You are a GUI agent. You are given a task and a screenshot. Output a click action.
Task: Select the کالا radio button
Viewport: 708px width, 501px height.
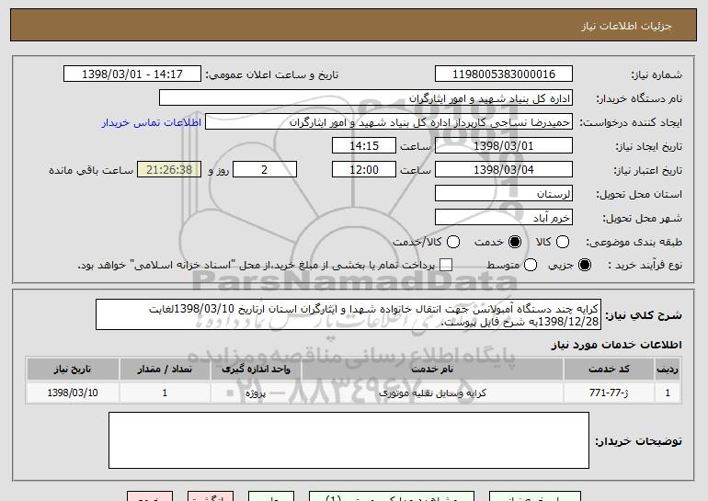563,242
